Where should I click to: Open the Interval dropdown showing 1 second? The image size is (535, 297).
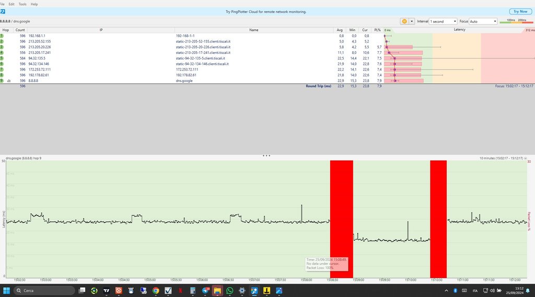[x=442, y=21]
